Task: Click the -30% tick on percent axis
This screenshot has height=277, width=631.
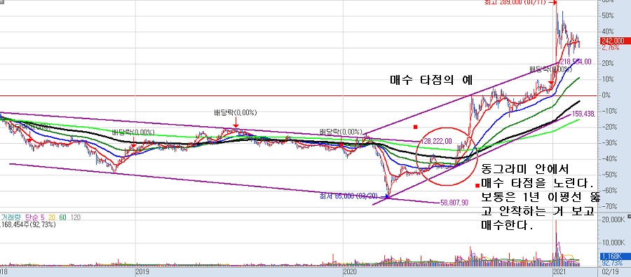Action: coord(609,142)
